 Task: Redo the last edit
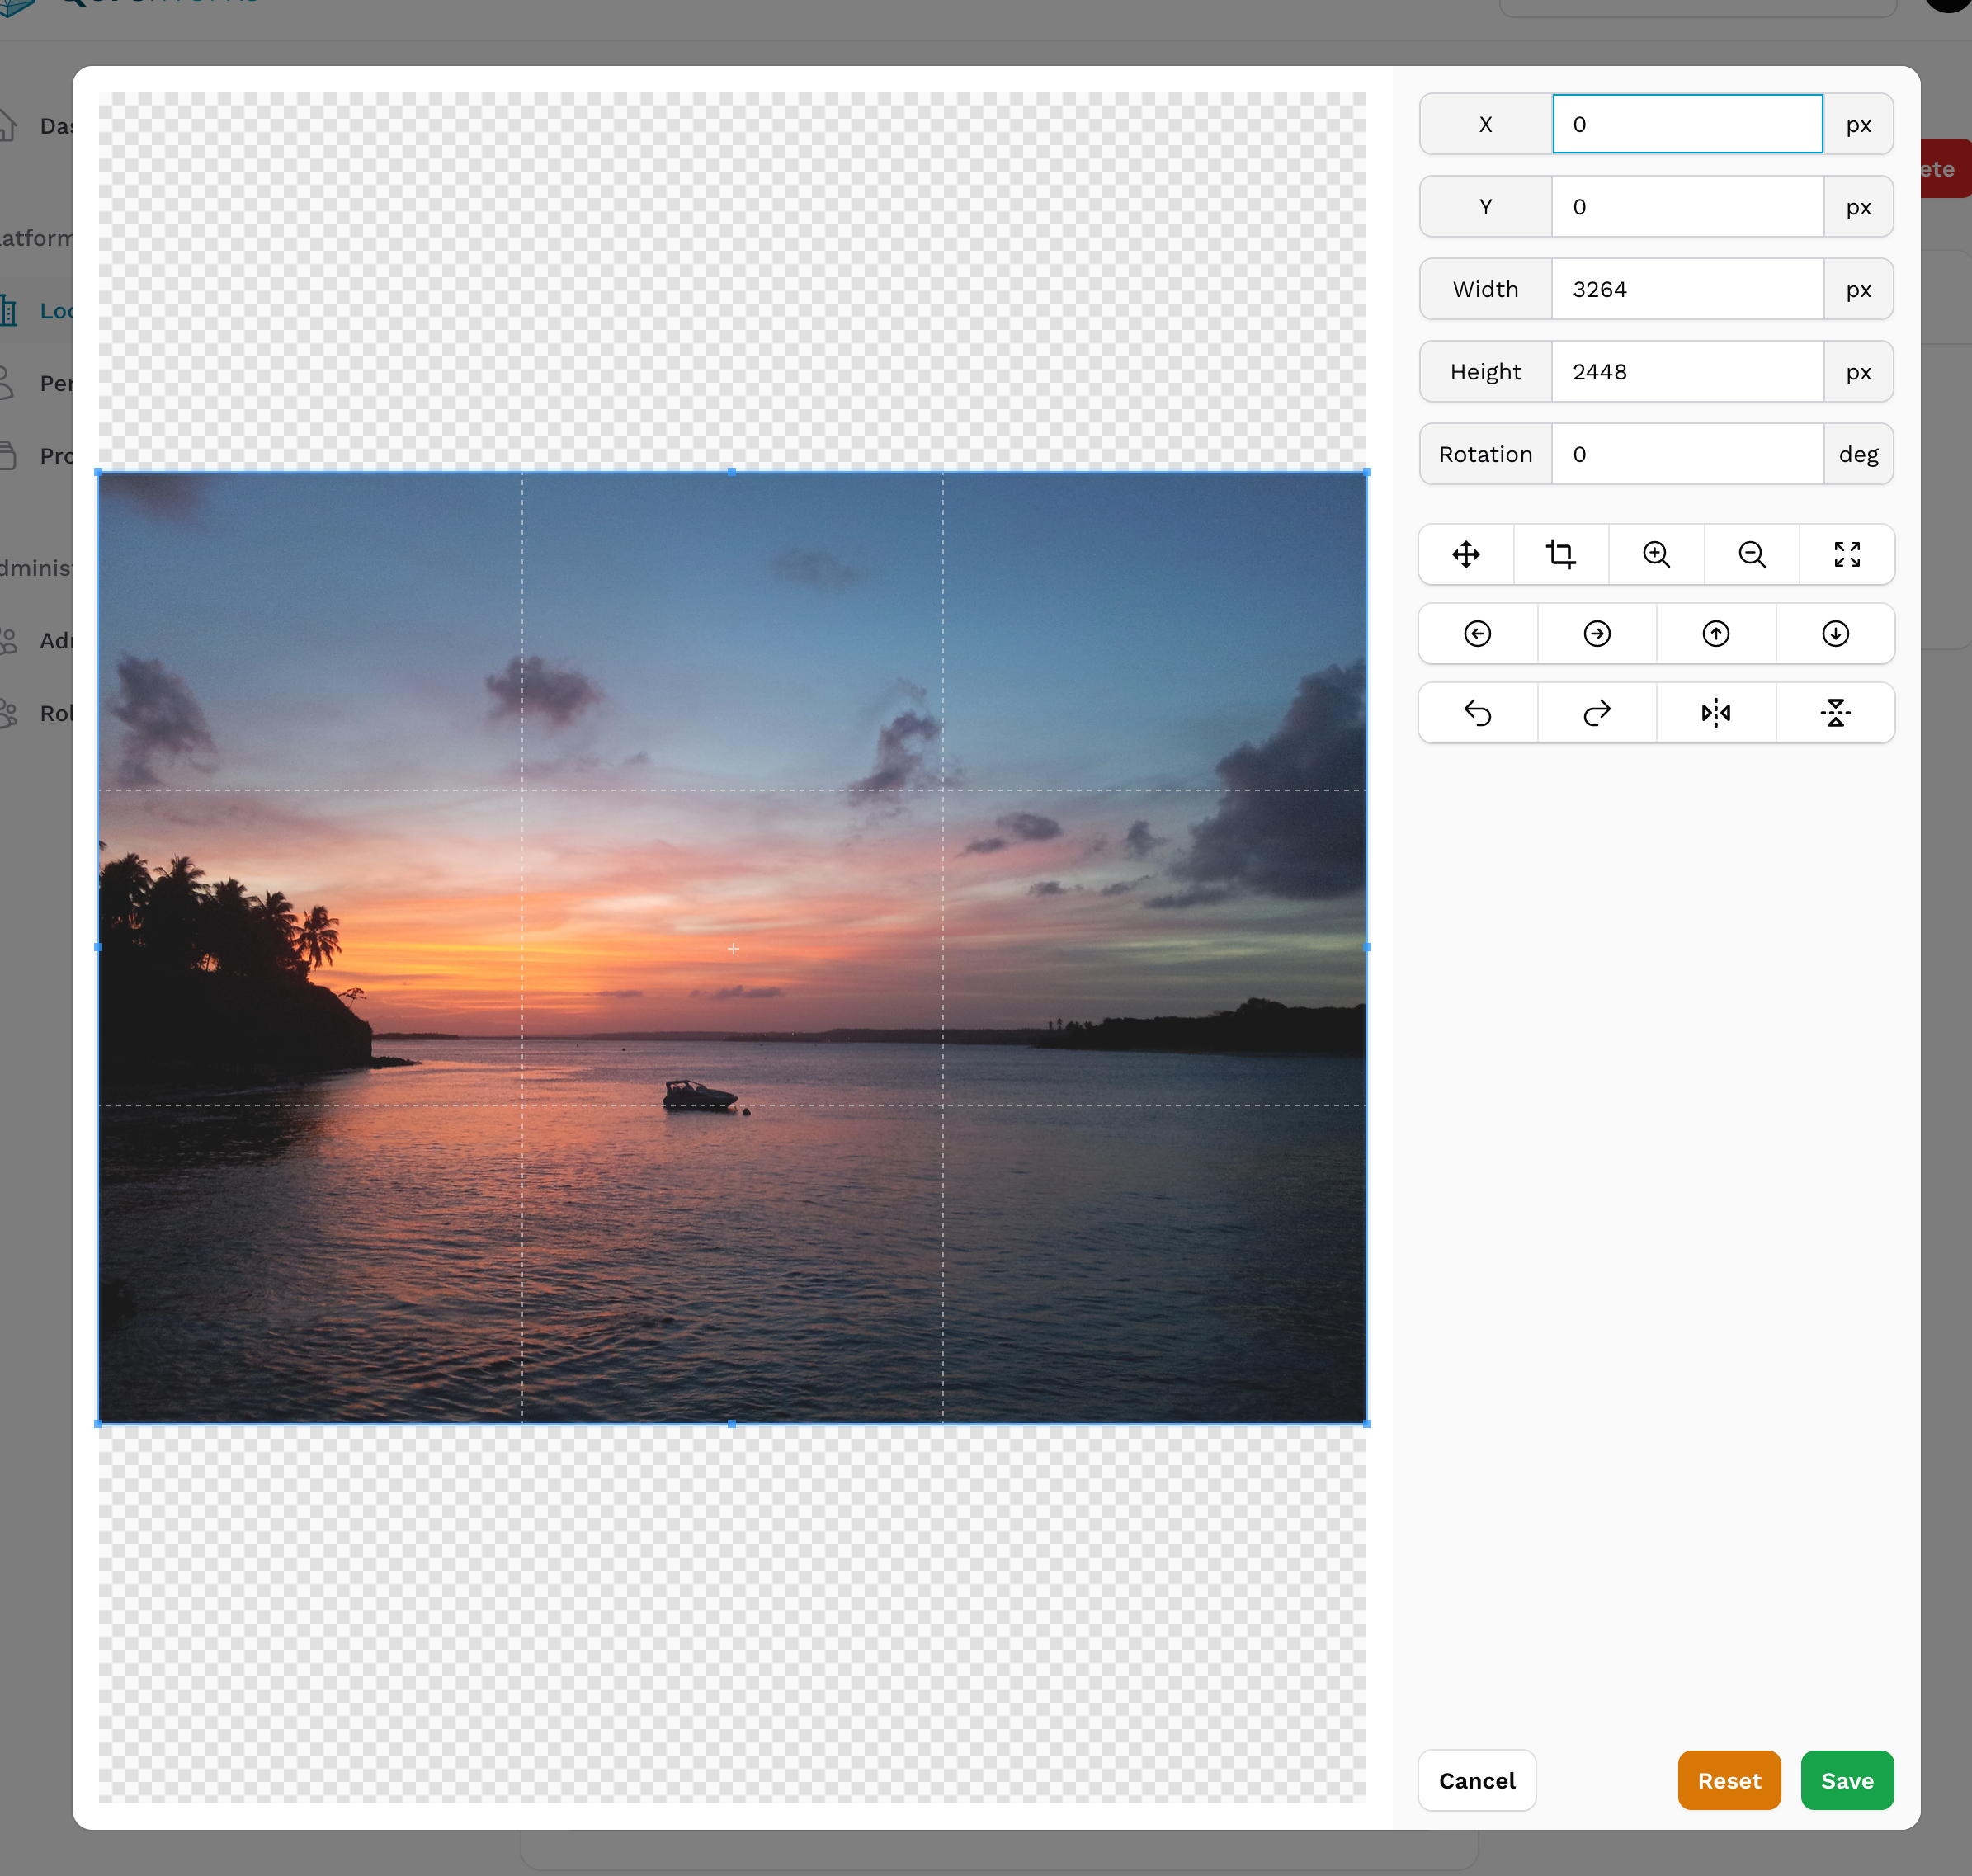(x=1596, y=712)
